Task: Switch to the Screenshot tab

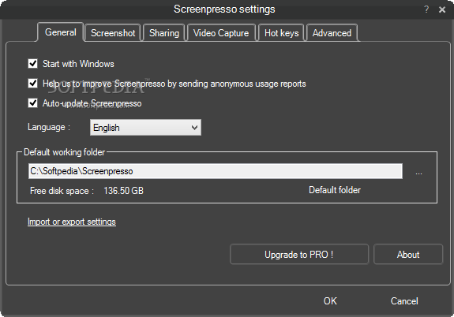Action: pyautogui.click(x=113, y=33)
